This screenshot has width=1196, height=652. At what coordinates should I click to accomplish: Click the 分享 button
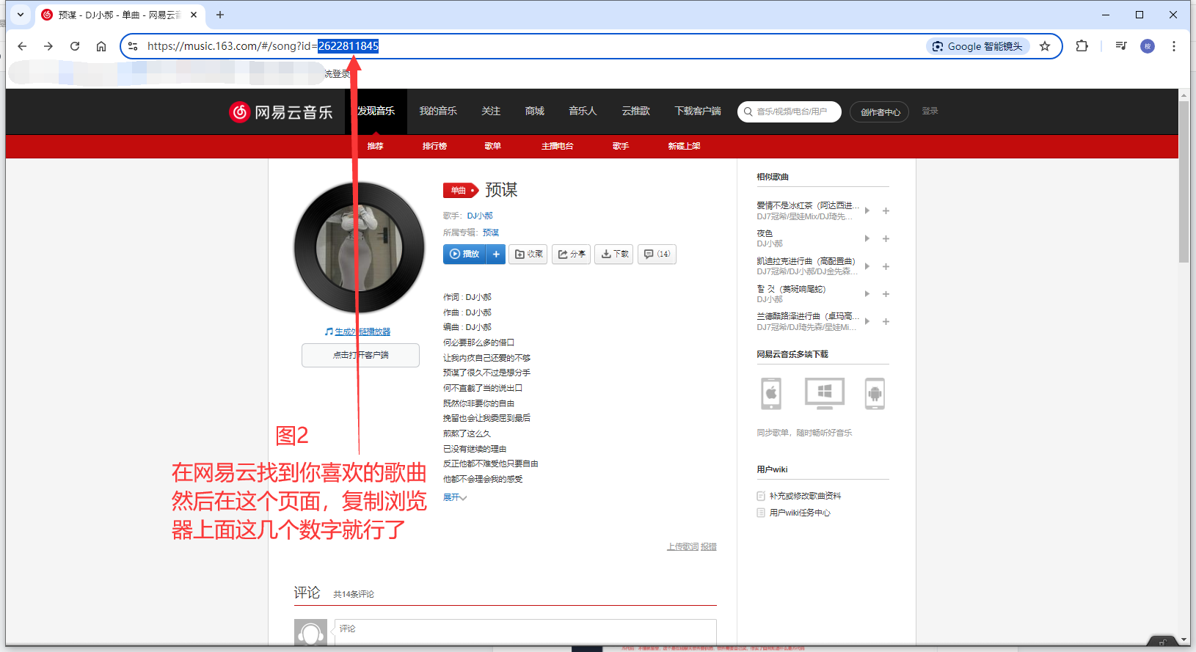click(571, 254)
